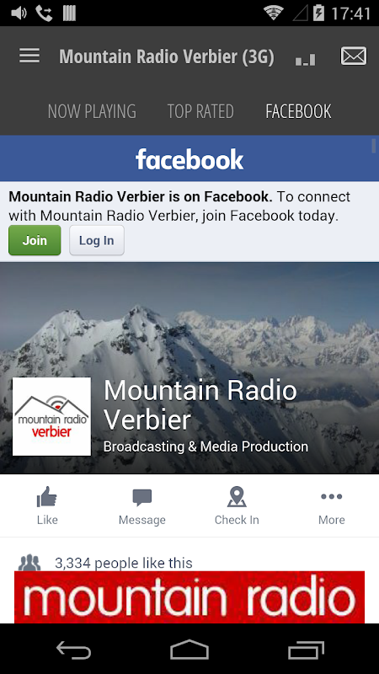
Task: Tap the Check In location pin
Action: coord(237,497)
